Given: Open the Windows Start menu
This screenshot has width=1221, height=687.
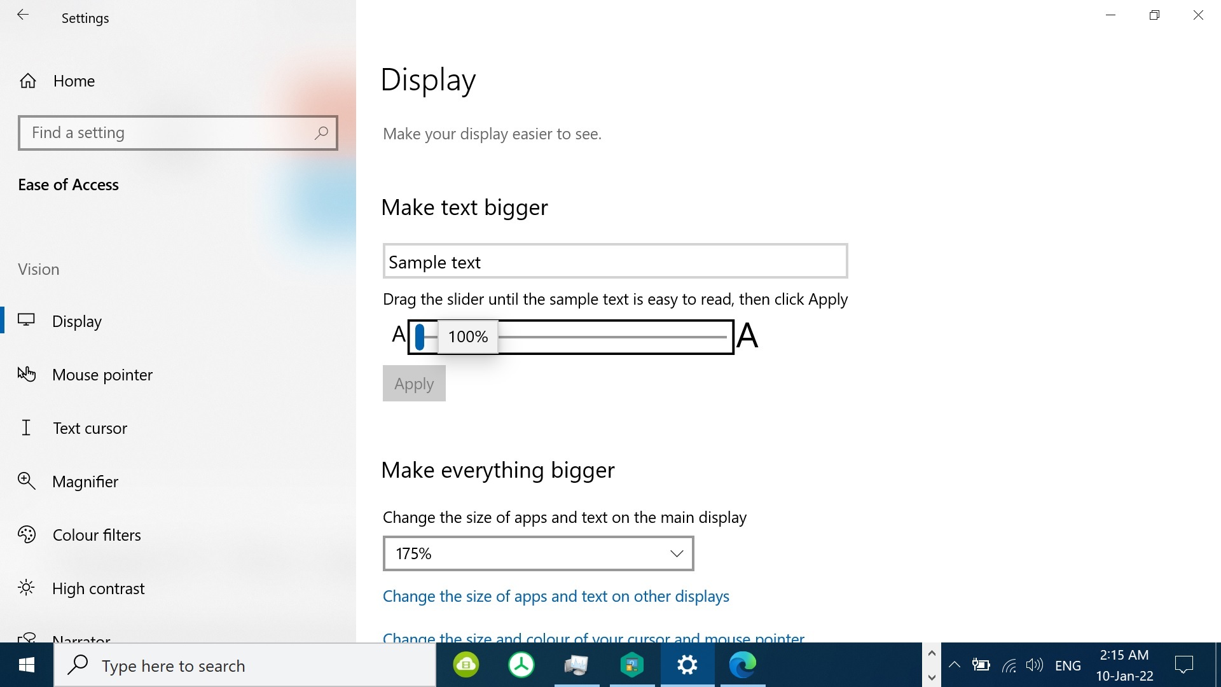Looking at the screenshot, I should point(27,665).
